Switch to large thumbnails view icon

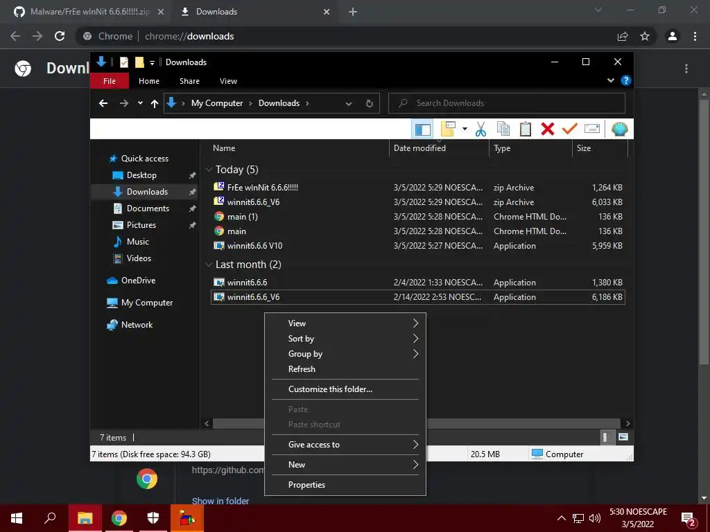click(x=623, y=437)
